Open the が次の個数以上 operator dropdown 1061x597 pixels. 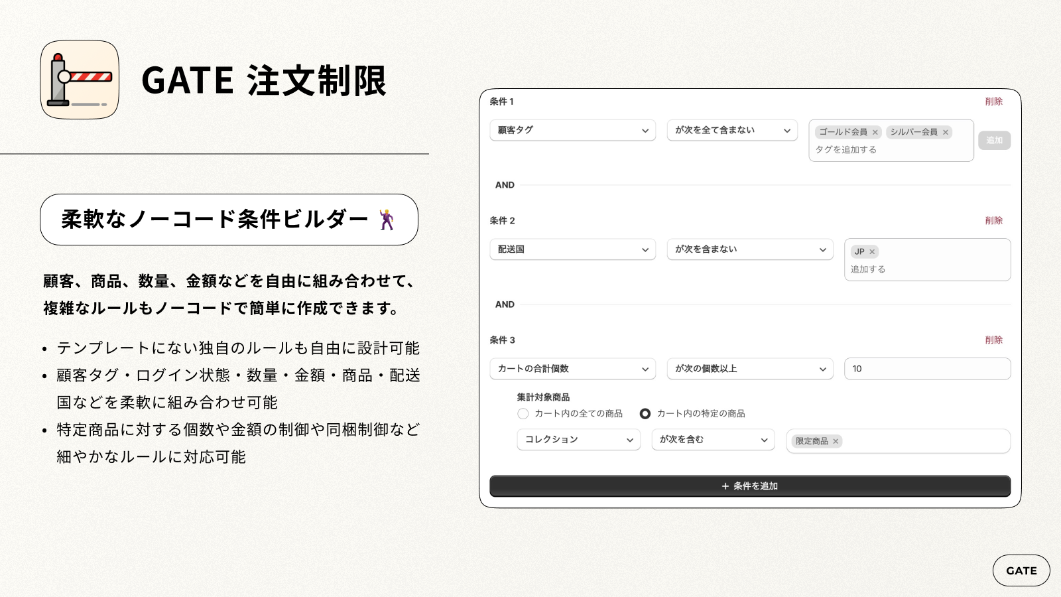point(750,369)
